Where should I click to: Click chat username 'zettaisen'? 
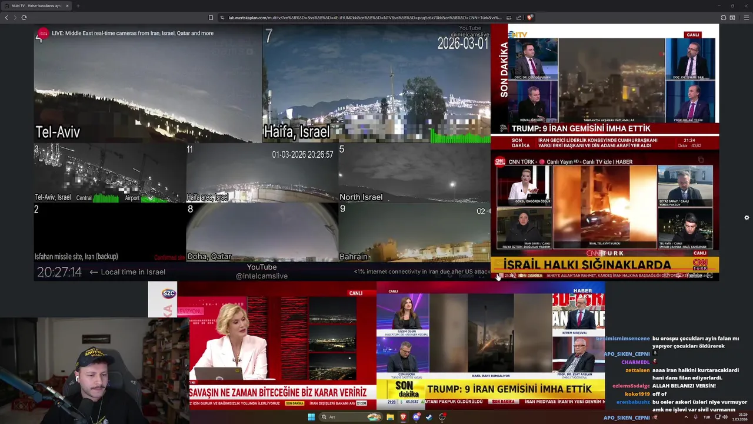638,370
